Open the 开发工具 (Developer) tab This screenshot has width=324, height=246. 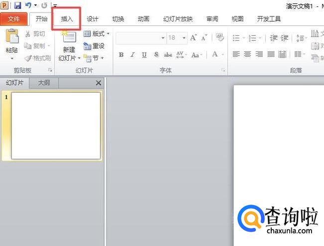pyautogui.click(x=269, y=19)
